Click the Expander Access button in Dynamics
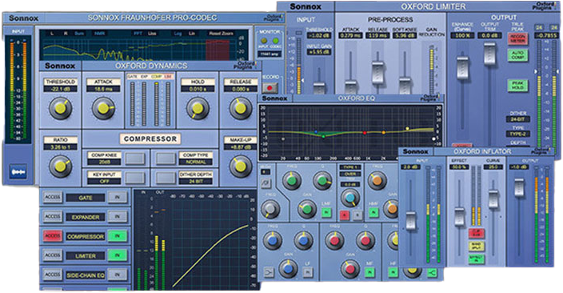This screenshot has width=563, height=293. [53, 216]
